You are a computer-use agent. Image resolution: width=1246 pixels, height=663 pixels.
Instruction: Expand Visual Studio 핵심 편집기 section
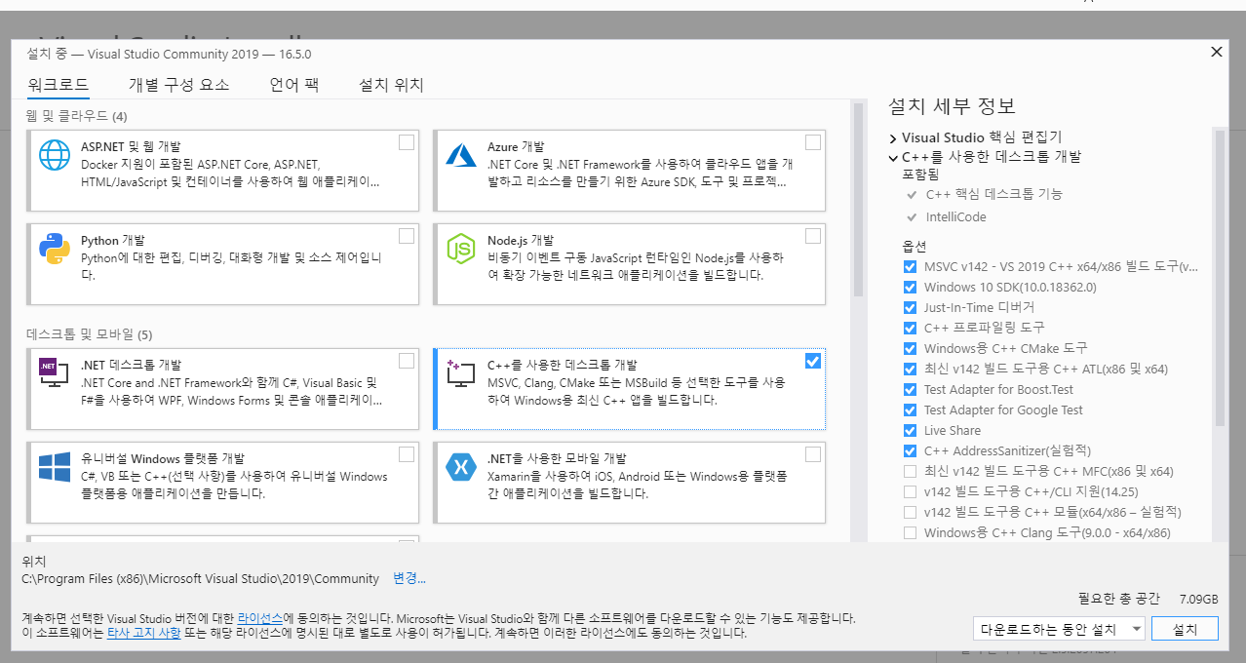pos(893,138)
